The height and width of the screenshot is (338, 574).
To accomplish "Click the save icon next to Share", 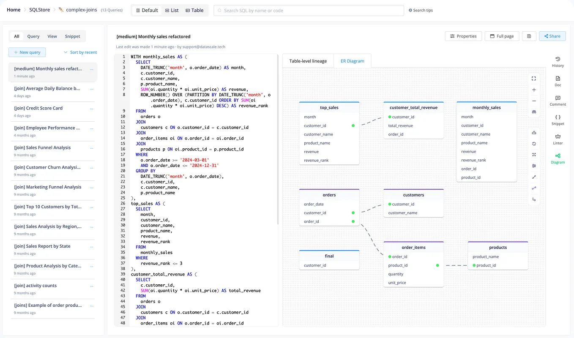I will [x=529, y=36].
